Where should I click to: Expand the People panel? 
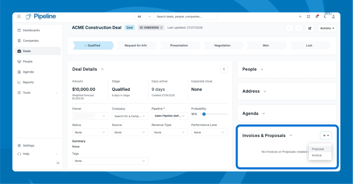(262, 69)
